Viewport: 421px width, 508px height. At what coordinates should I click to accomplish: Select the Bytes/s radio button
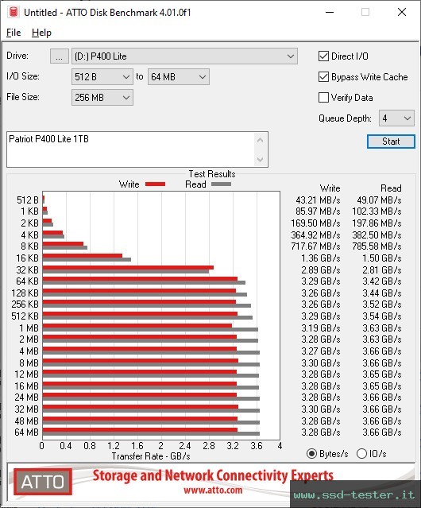click(x=311, y=454)
